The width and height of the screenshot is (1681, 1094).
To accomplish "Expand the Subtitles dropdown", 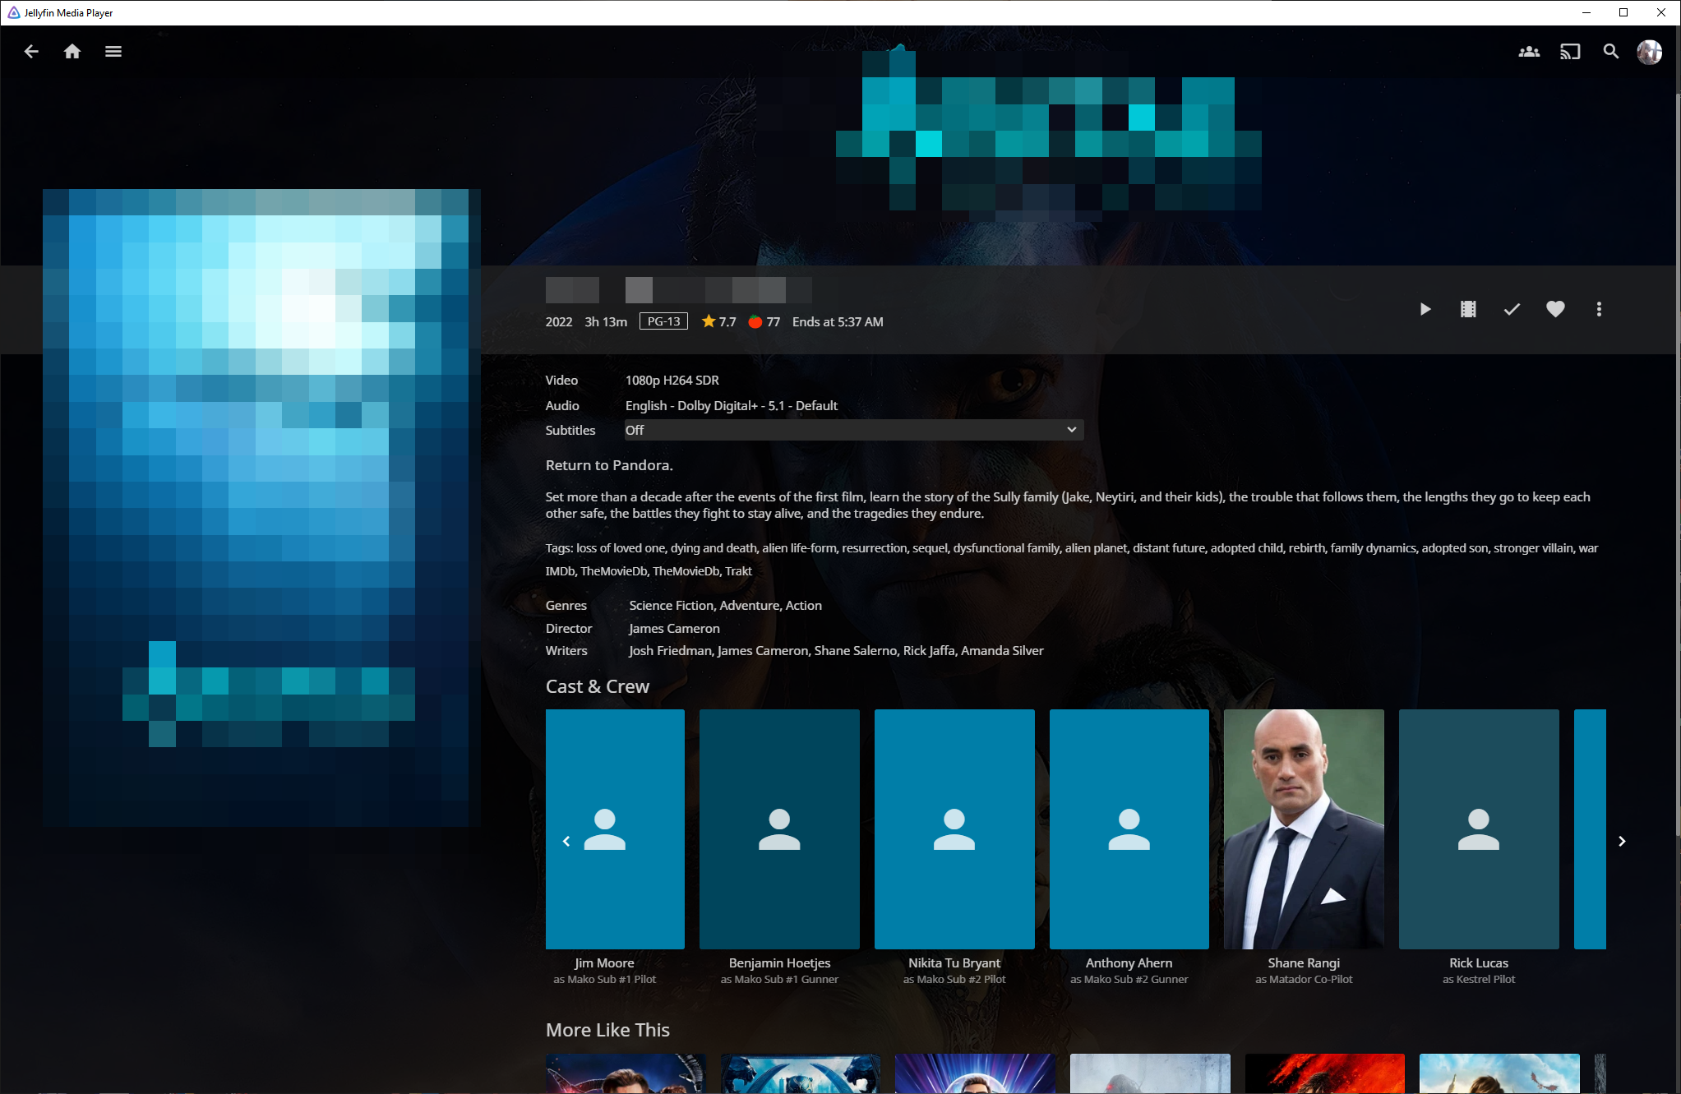I will click(x=853, y=430).
